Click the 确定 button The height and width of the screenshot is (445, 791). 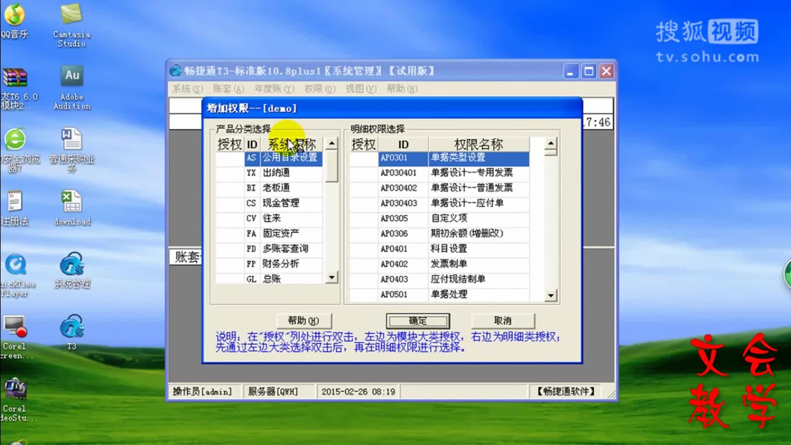tap(418, 321)
